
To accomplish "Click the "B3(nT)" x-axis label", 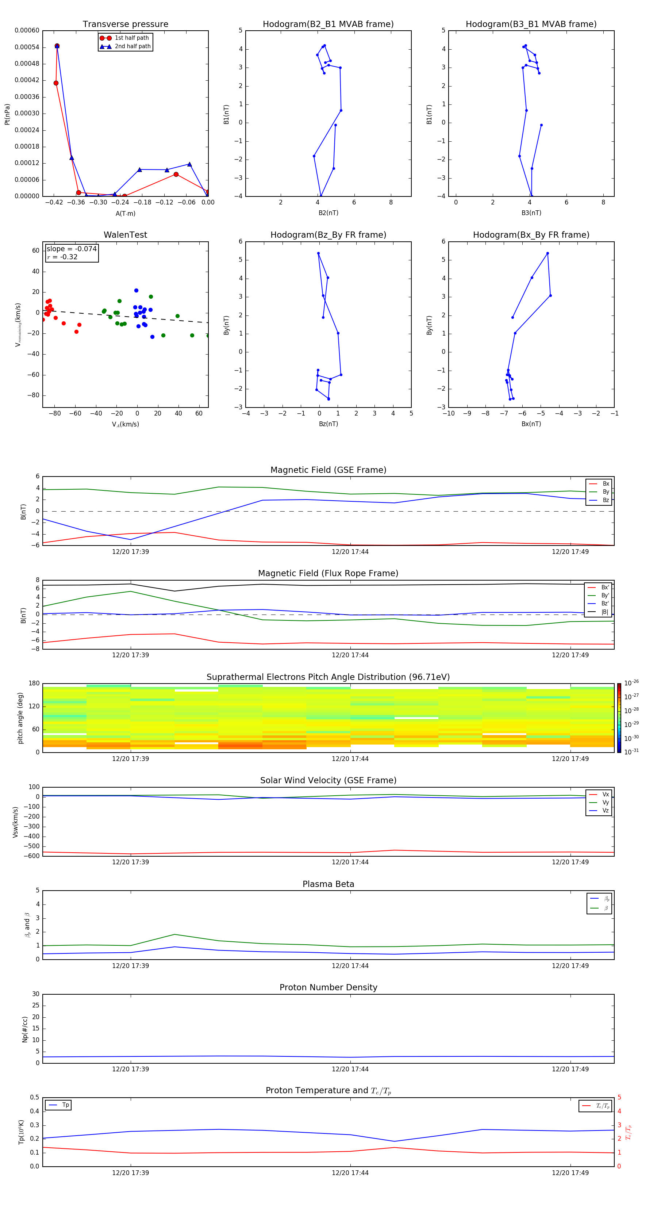I will (531, 213).
